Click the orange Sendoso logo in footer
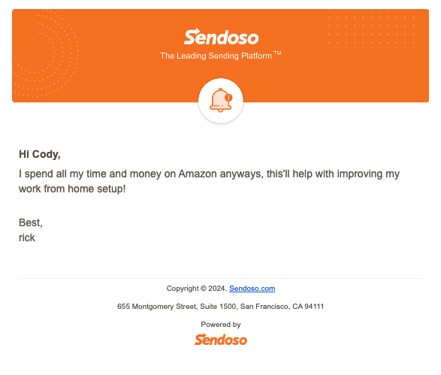 coord(221,340)
